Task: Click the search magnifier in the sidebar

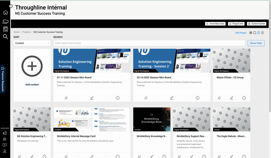Action: pos(5,37)
